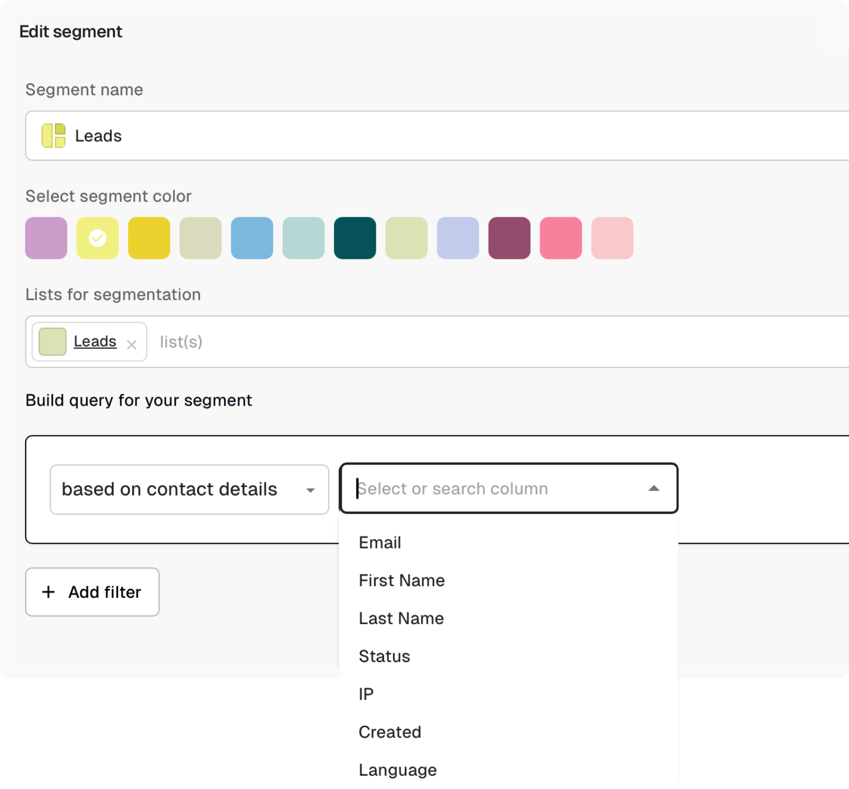Collapse the column dropdown using up arrow
This screenshot has width=849, height=789.
click(653, 488)
